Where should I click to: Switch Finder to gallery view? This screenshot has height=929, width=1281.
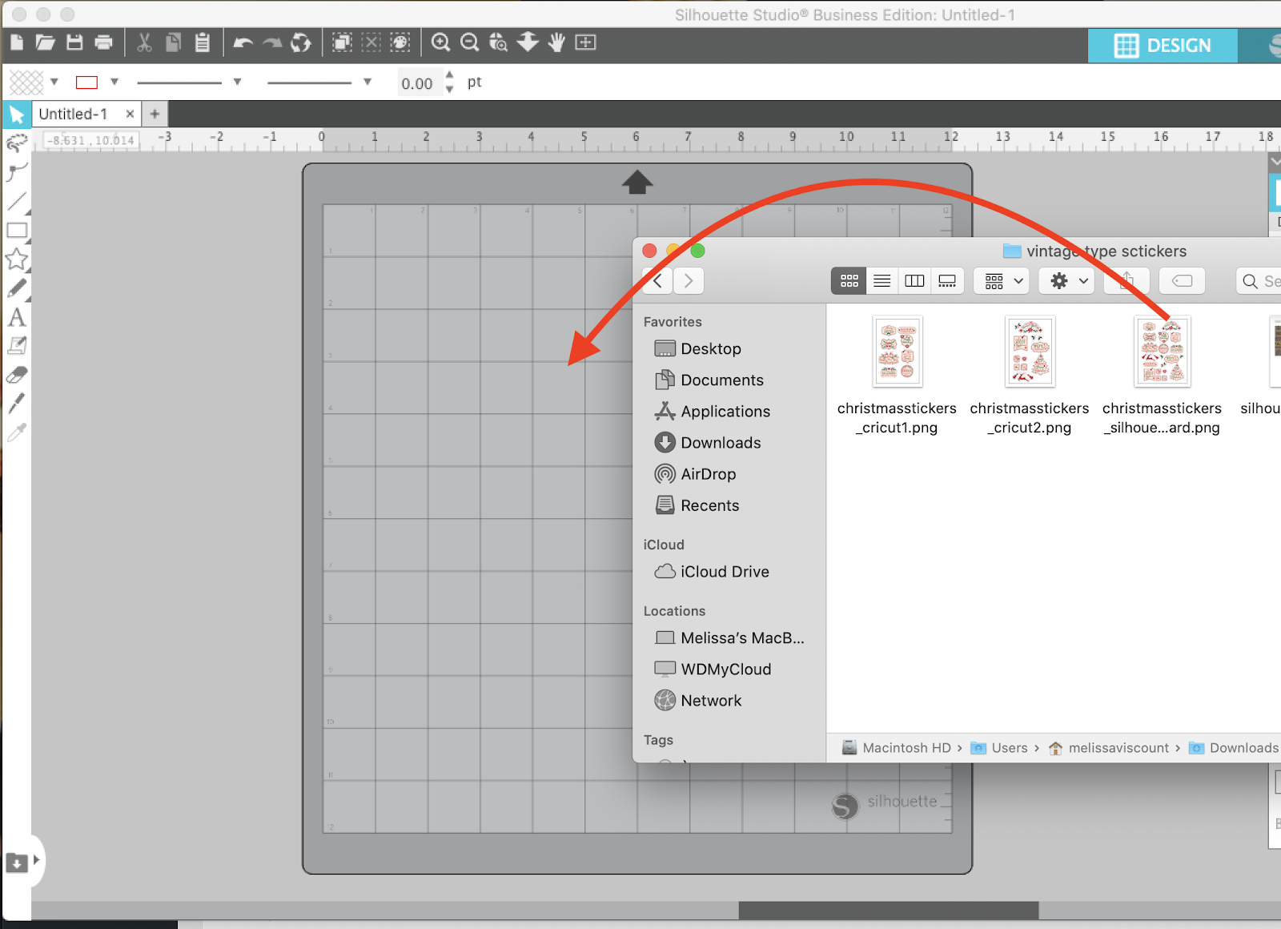[x=947, y=281]
